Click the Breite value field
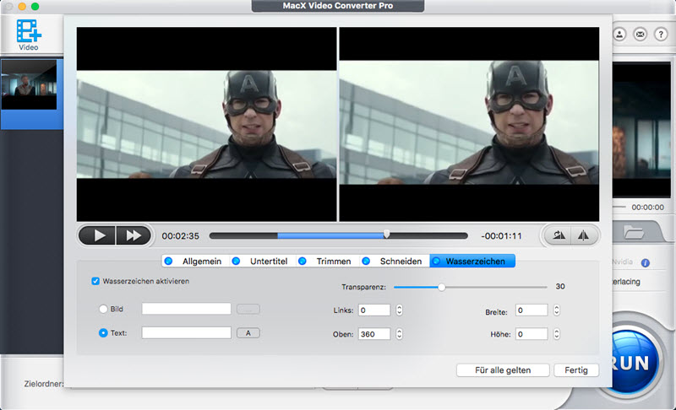 click(532, 310)
